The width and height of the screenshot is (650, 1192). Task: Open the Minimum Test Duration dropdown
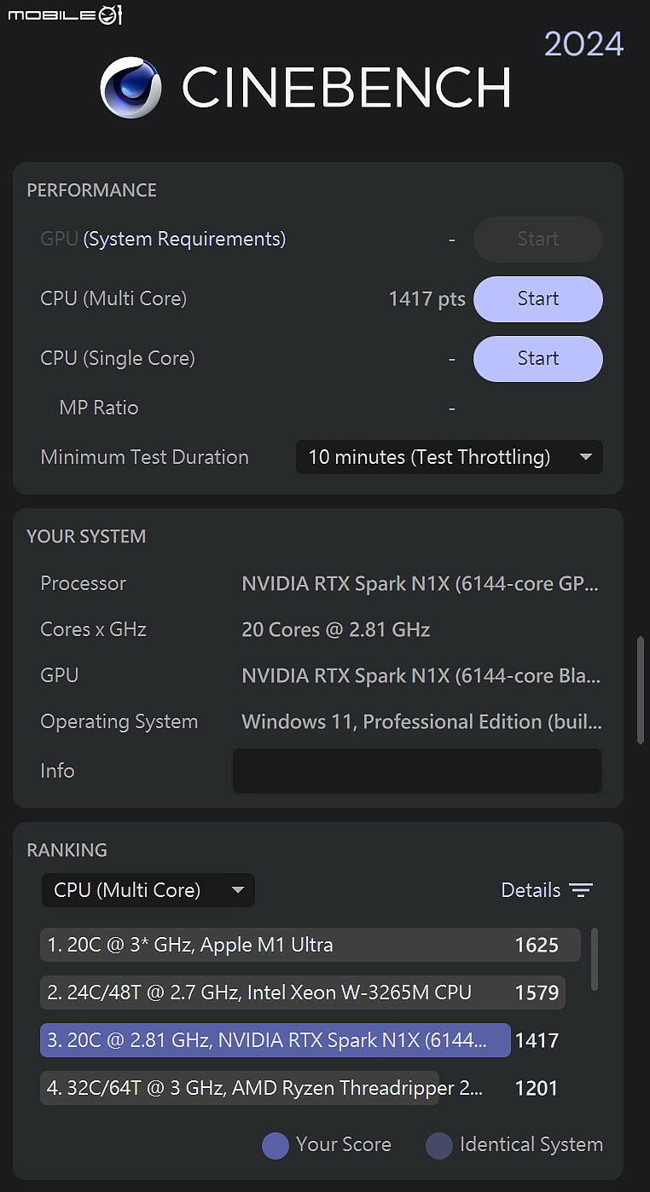[x=450, y=457]
